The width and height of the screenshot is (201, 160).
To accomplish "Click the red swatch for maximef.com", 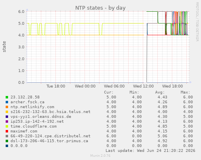I will point(7,131).
